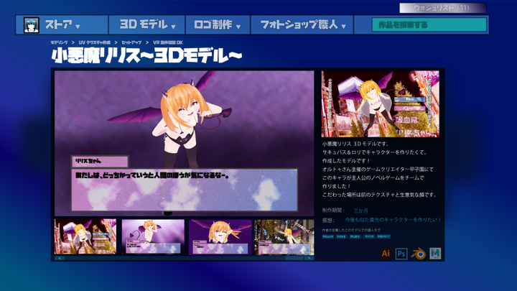Image resolution: width=517 pixels, height=291 pixels.
Task: Select first thumbnail with city neon background
Action: tap(85, 236)
